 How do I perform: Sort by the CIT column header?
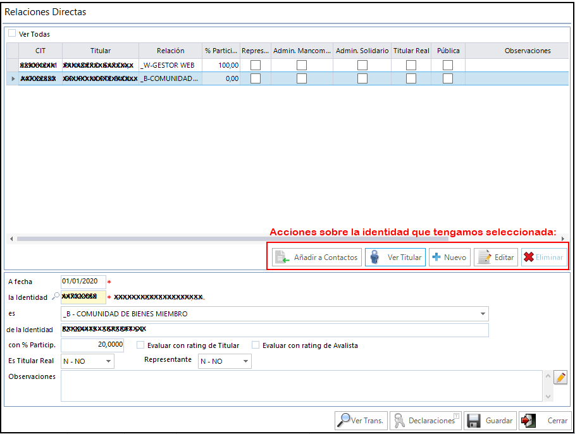[x=40, y=51]
